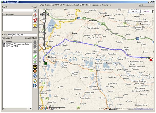The height and width of the screenshot is (113, 156).
Task: Click the edit note pencil icon
Action: coord(35,86)
